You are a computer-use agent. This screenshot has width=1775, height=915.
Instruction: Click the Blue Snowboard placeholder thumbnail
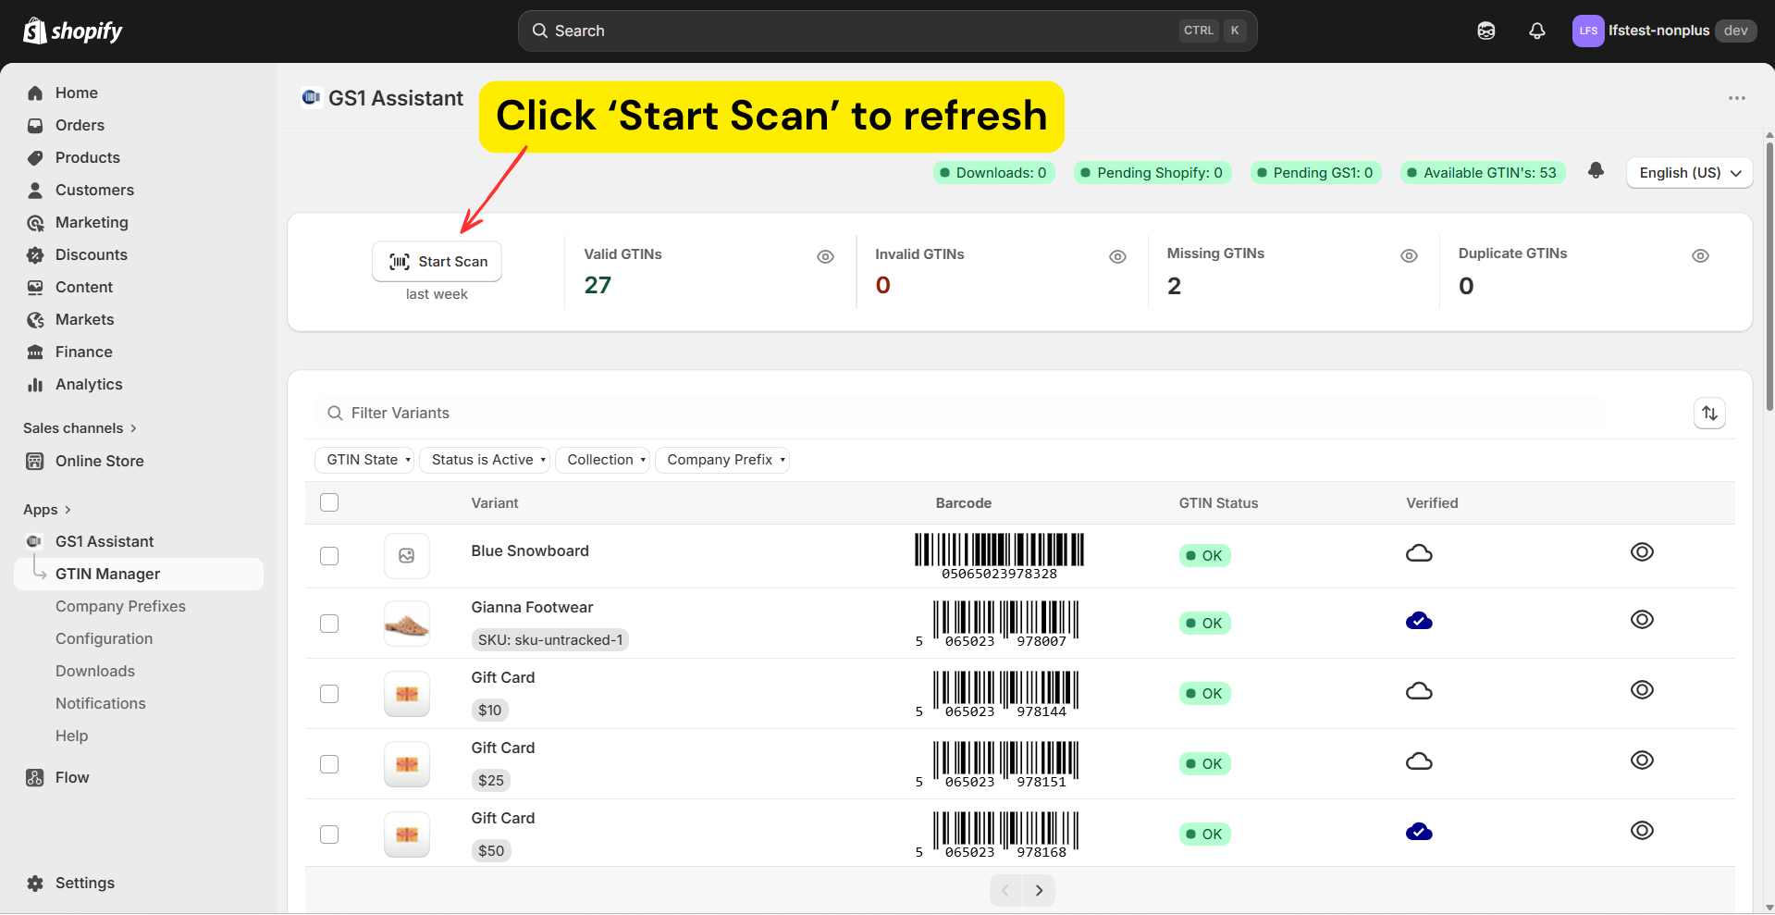[x=407, y=556]
